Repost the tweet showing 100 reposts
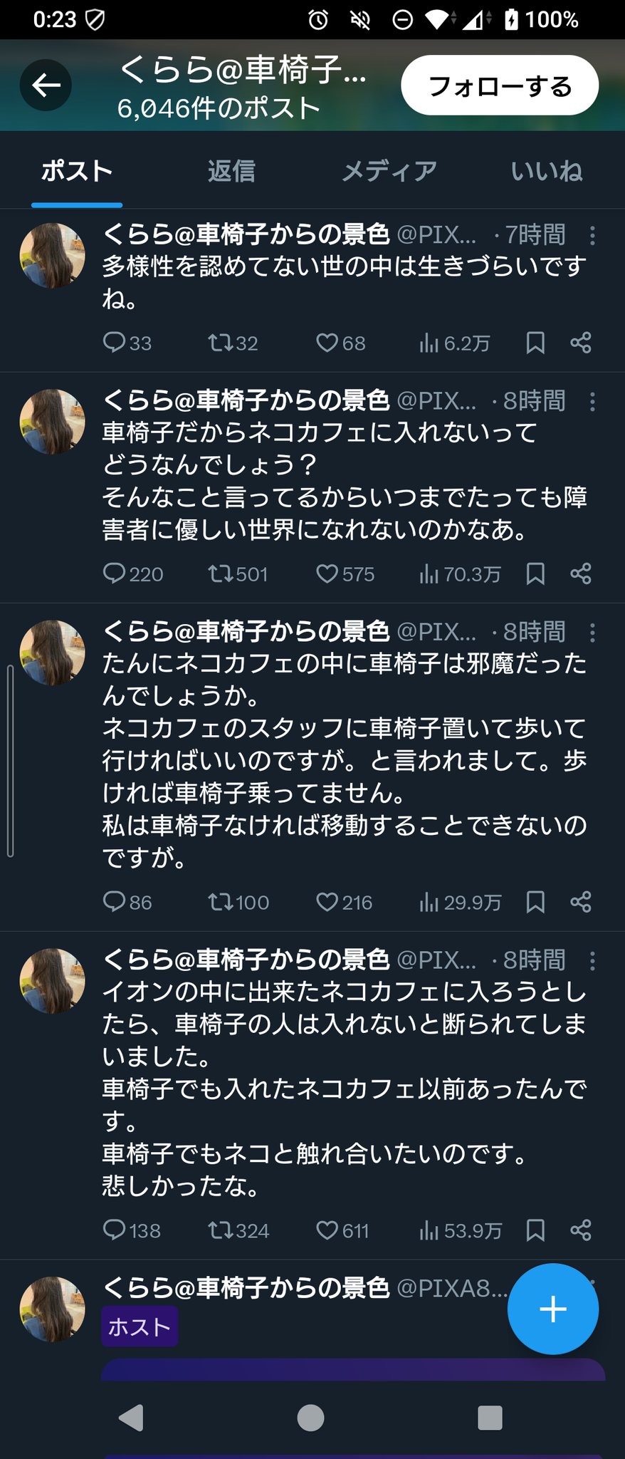The image size is (625, 1459). coord(220,902)
